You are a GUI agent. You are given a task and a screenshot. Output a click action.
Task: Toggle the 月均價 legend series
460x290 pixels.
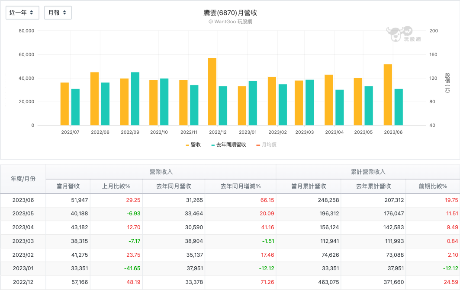coord(267,145)
